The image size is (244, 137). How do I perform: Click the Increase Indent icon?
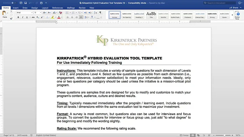pos(90,13)
